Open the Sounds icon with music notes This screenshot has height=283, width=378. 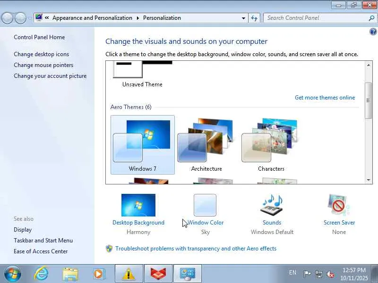coord(272,205)
